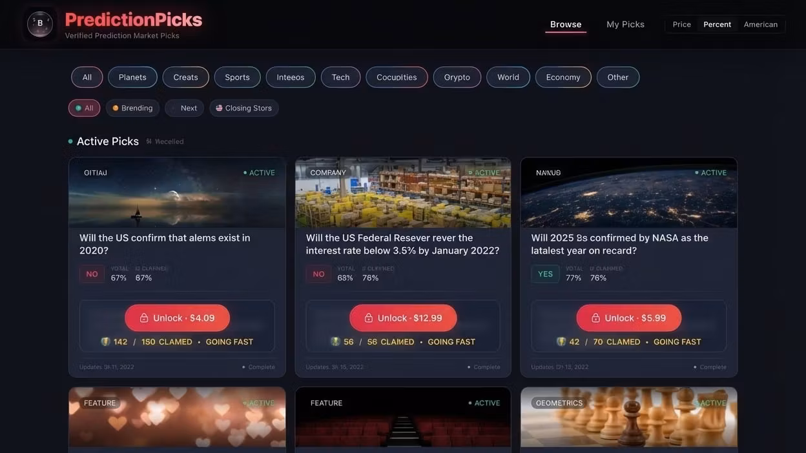The width and height of the screenshot is (806, 453).
Task: Click the shield icon beside 42 claimed count
Action: (x=561, y=341)
